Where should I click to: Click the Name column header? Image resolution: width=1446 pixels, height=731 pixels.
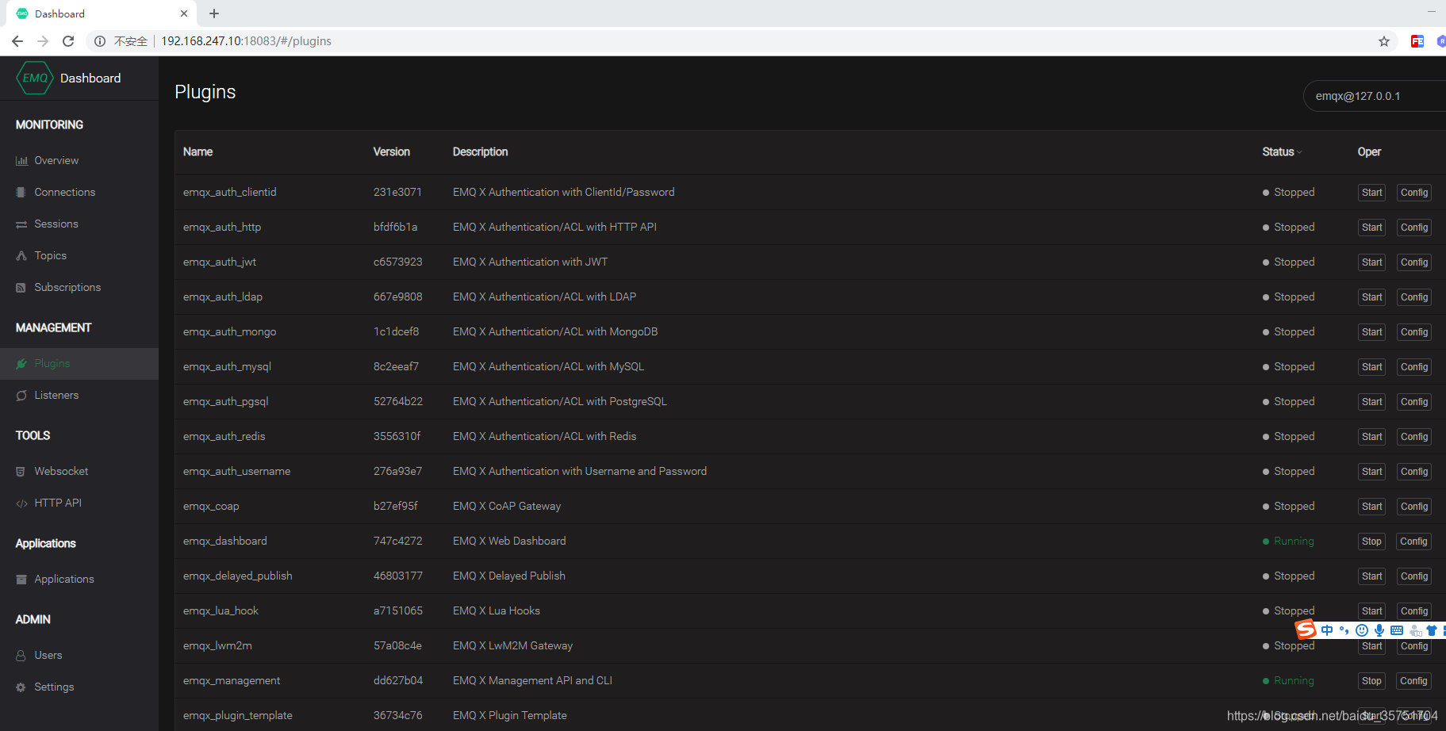point(198,152)
